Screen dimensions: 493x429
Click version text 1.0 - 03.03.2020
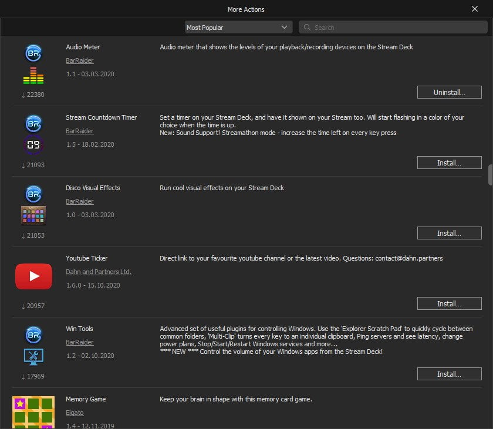[x=90, y=215]
